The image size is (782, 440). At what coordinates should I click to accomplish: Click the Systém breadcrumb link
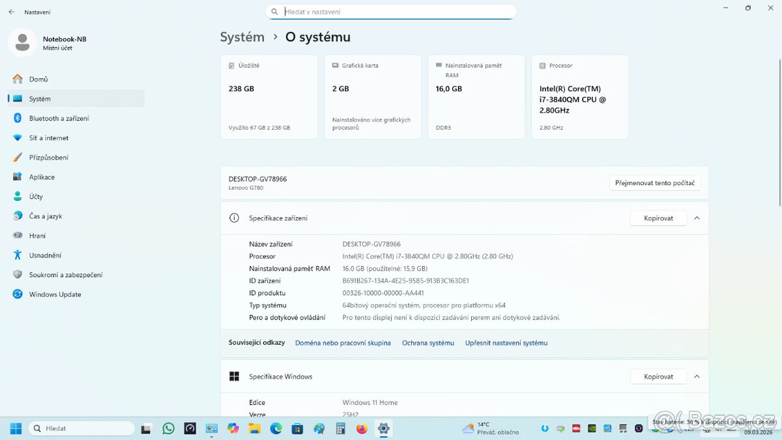coord(242,37)
